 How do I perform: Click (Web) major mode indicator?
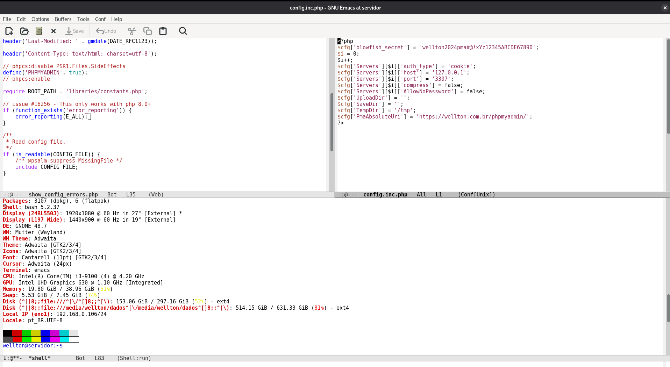pyautogui.click(x=156, y=195)
